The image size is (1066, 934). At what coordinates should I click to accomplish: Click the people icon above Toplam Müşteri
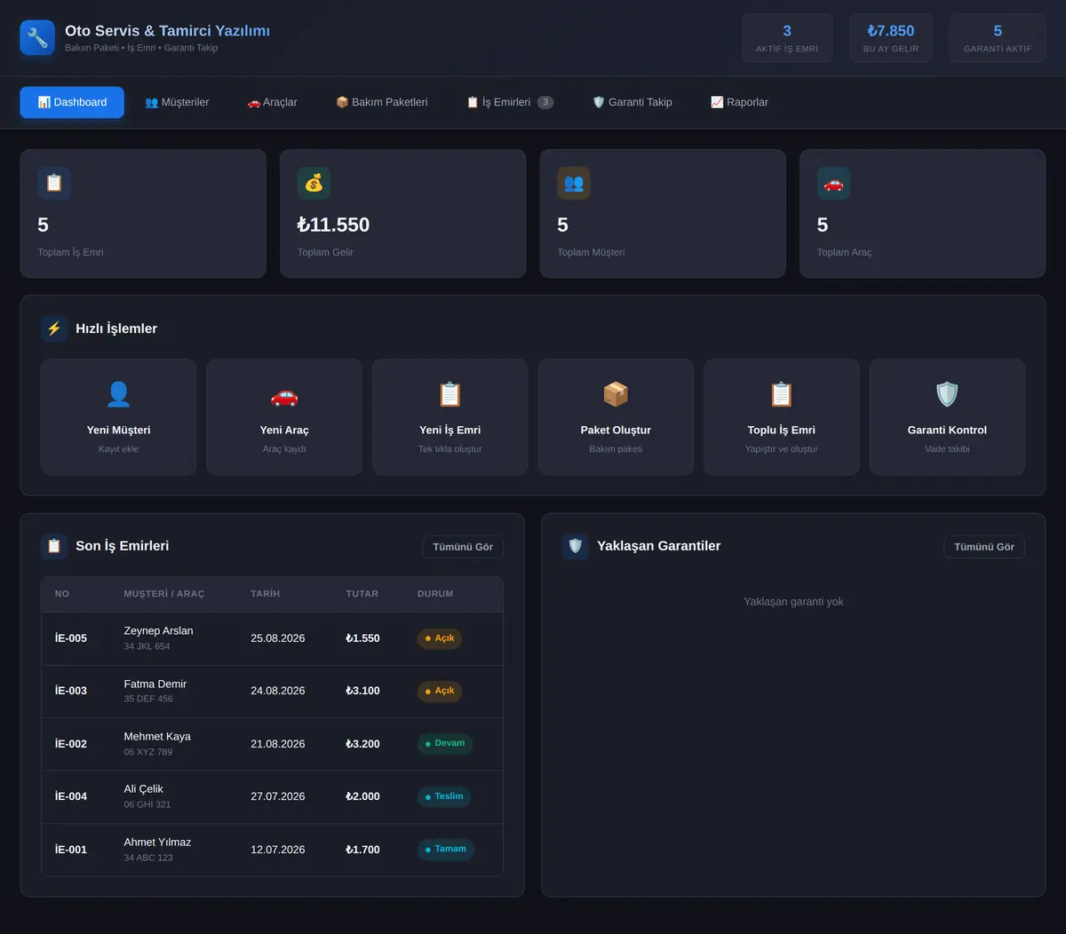click(x=574, y=183)
